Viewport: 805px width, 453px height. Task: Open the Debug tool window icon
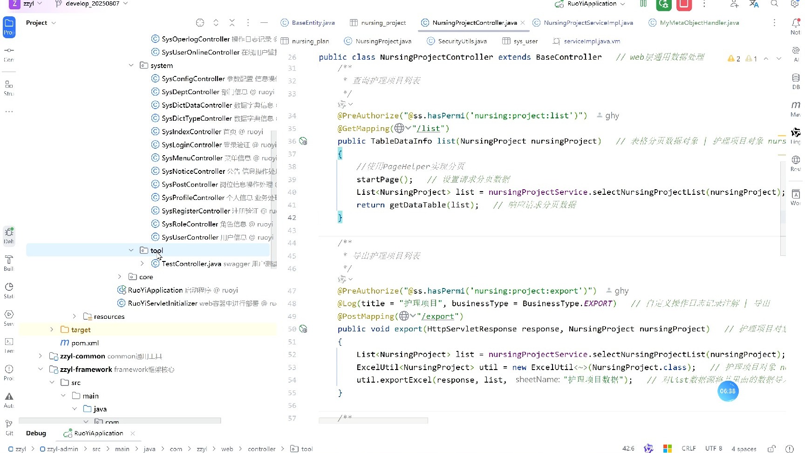click(x=9, y=235)
